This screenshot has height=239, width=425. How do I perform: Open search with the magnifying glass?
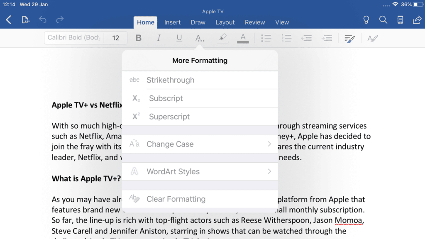click(383, 20)
